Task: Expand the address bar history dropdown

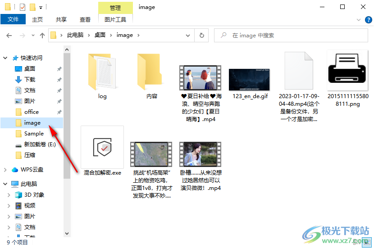Action: pos(188,36)
